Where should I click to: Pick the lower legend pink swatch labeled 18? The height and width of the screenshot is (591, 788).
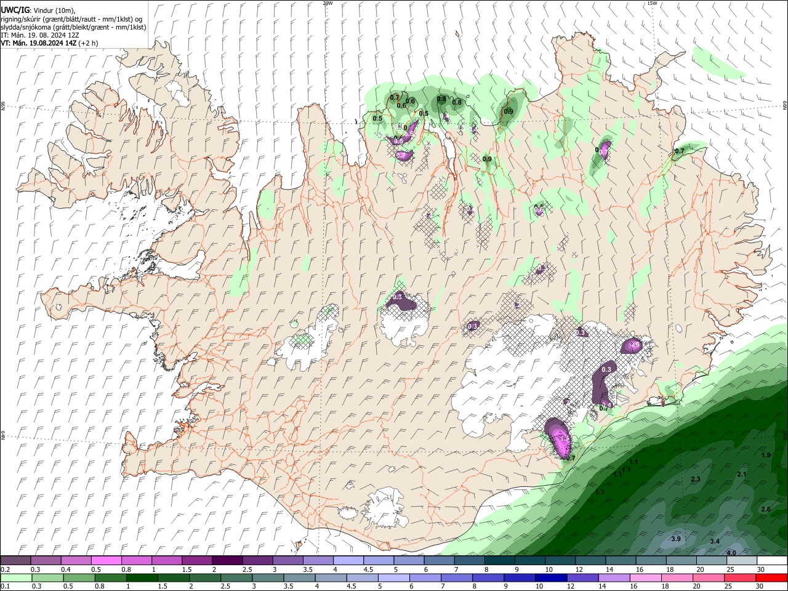click(x=678, y=578)
